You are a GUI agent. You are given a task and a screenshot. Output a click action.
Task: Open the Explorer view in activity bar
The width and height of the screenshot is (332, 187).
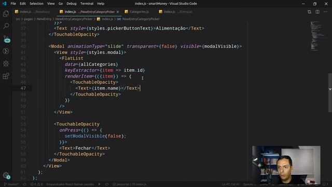[6, 14]
